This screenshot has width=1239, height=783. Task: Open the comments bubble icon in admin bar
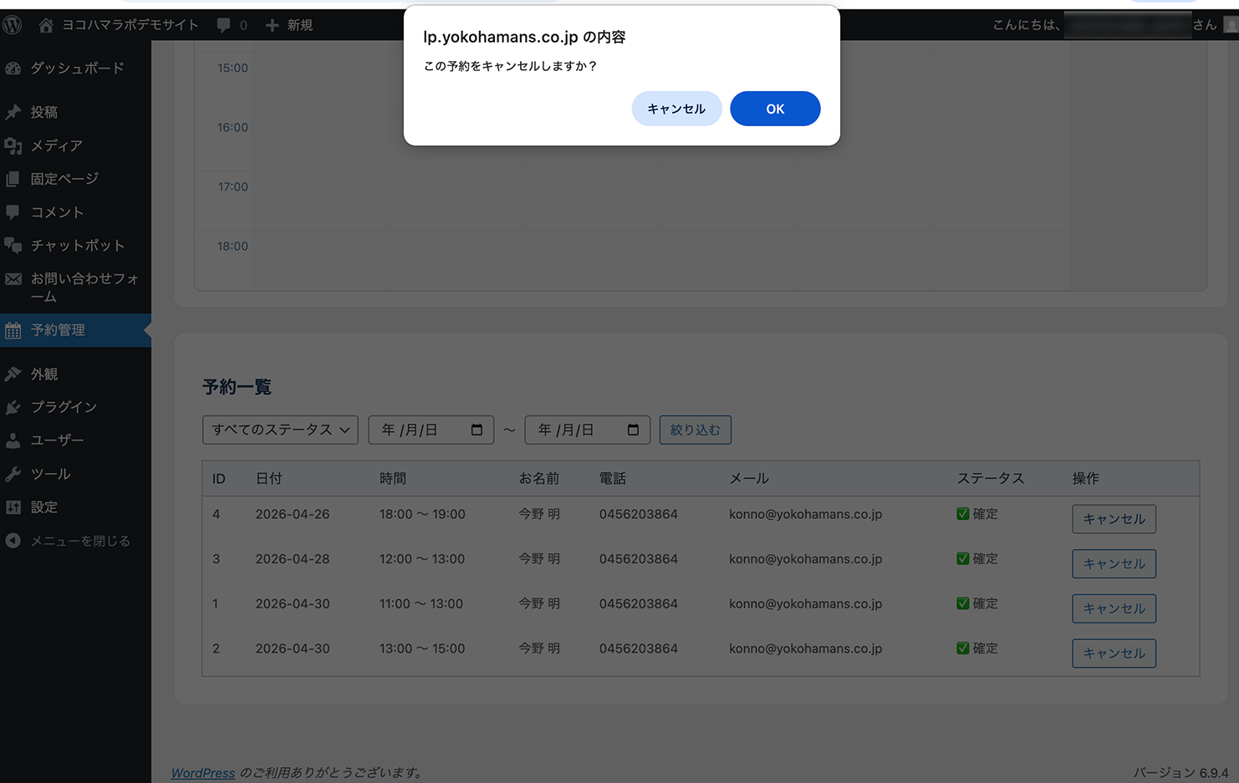coord(223,25)
